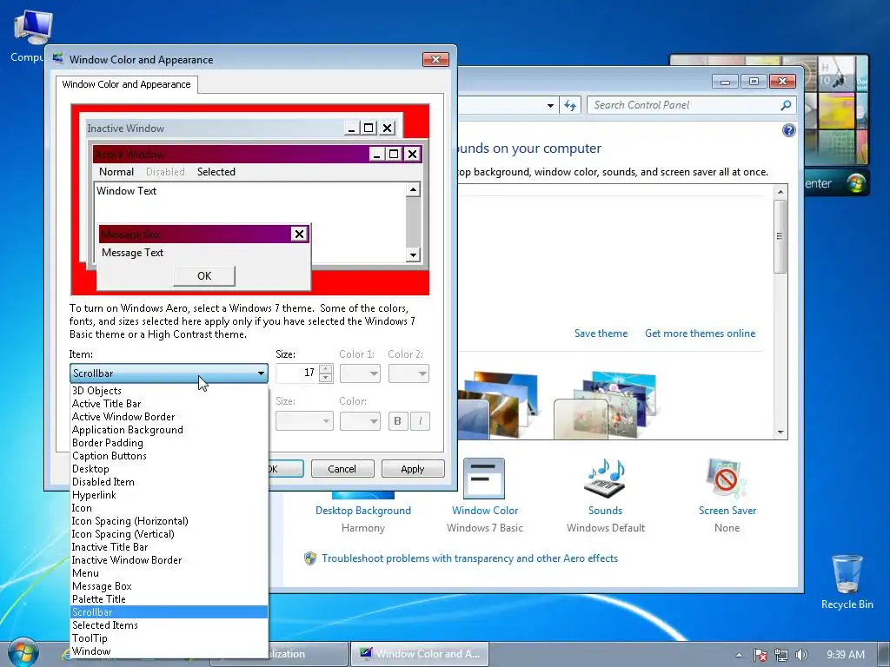Click OK in the preview Message Box
This screenshot has height=667, width=890.
point(204,275)
